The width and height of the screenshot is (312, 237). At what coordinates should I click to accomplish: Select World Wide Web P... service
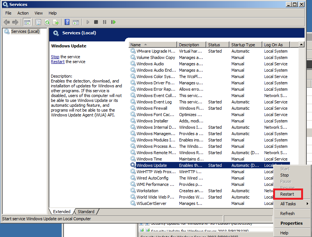pyautogui.click(x=201, y=197)
